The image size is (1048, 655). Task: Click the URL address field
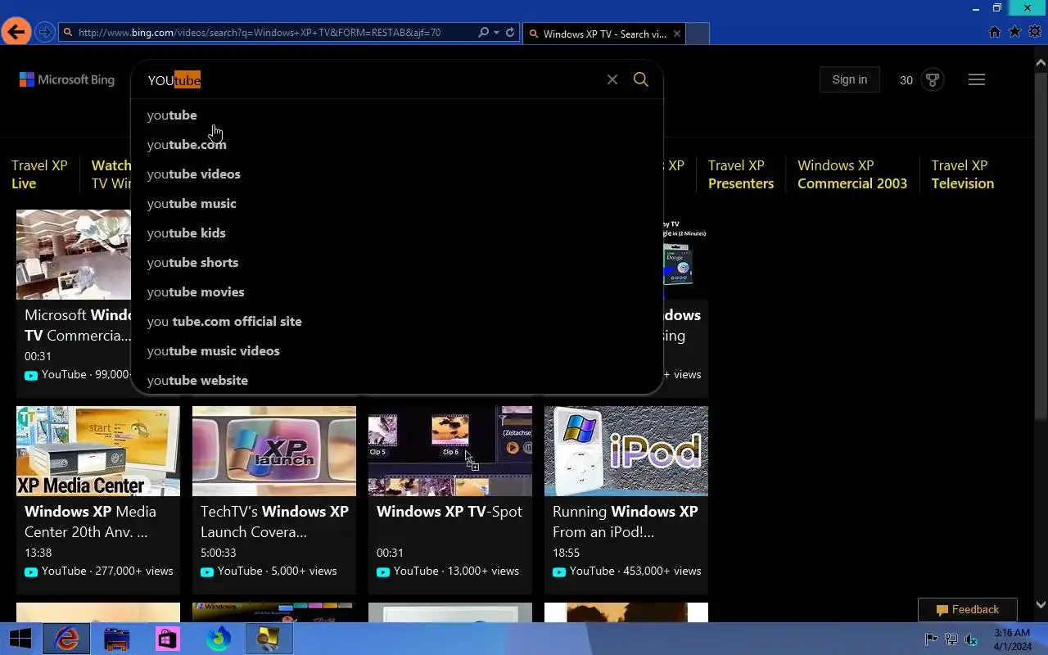click(270, 33)
